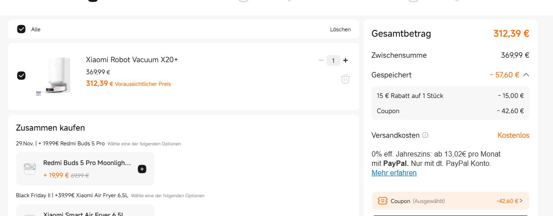The image size is (553, 216).
Task: Collapse the Gespeichert savings breakdown
Action: coord(526,75)
